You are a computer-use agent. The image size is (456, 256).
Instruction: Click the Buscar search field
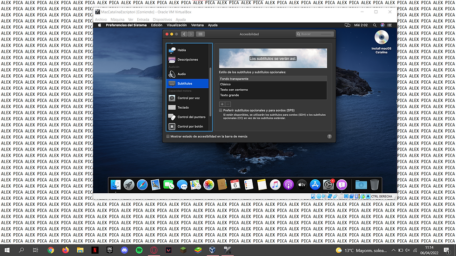pos(315,34)
